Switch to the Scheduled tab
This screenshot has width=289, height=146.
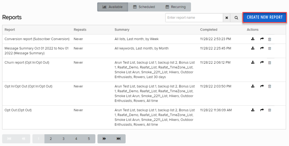[x=144, y=7]
